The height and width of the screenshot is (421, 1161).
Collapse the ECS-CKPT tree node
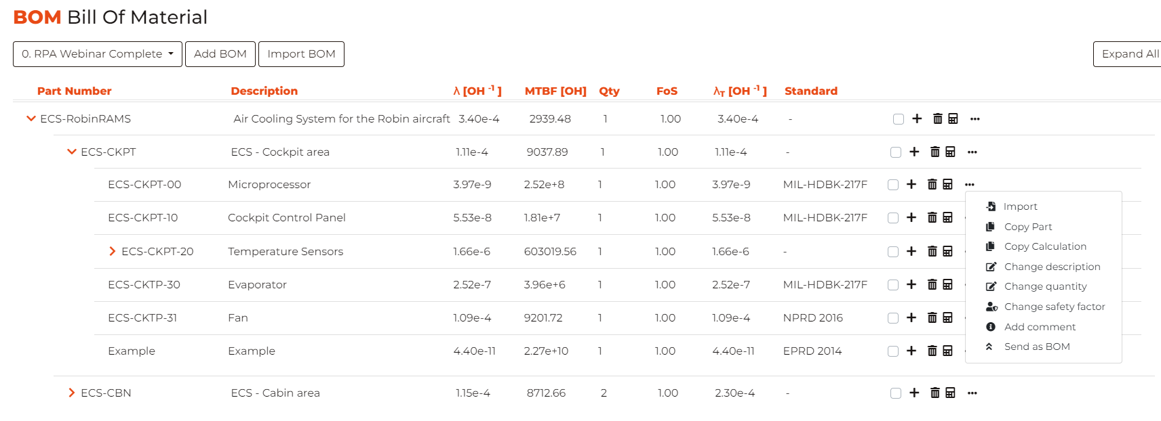pos(71,152)
